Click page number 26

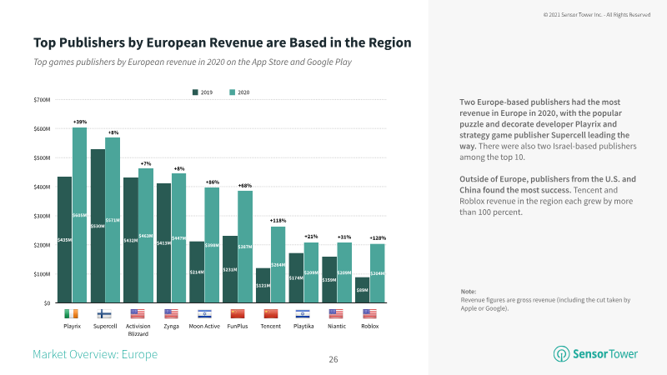click(x=333, y=360)
